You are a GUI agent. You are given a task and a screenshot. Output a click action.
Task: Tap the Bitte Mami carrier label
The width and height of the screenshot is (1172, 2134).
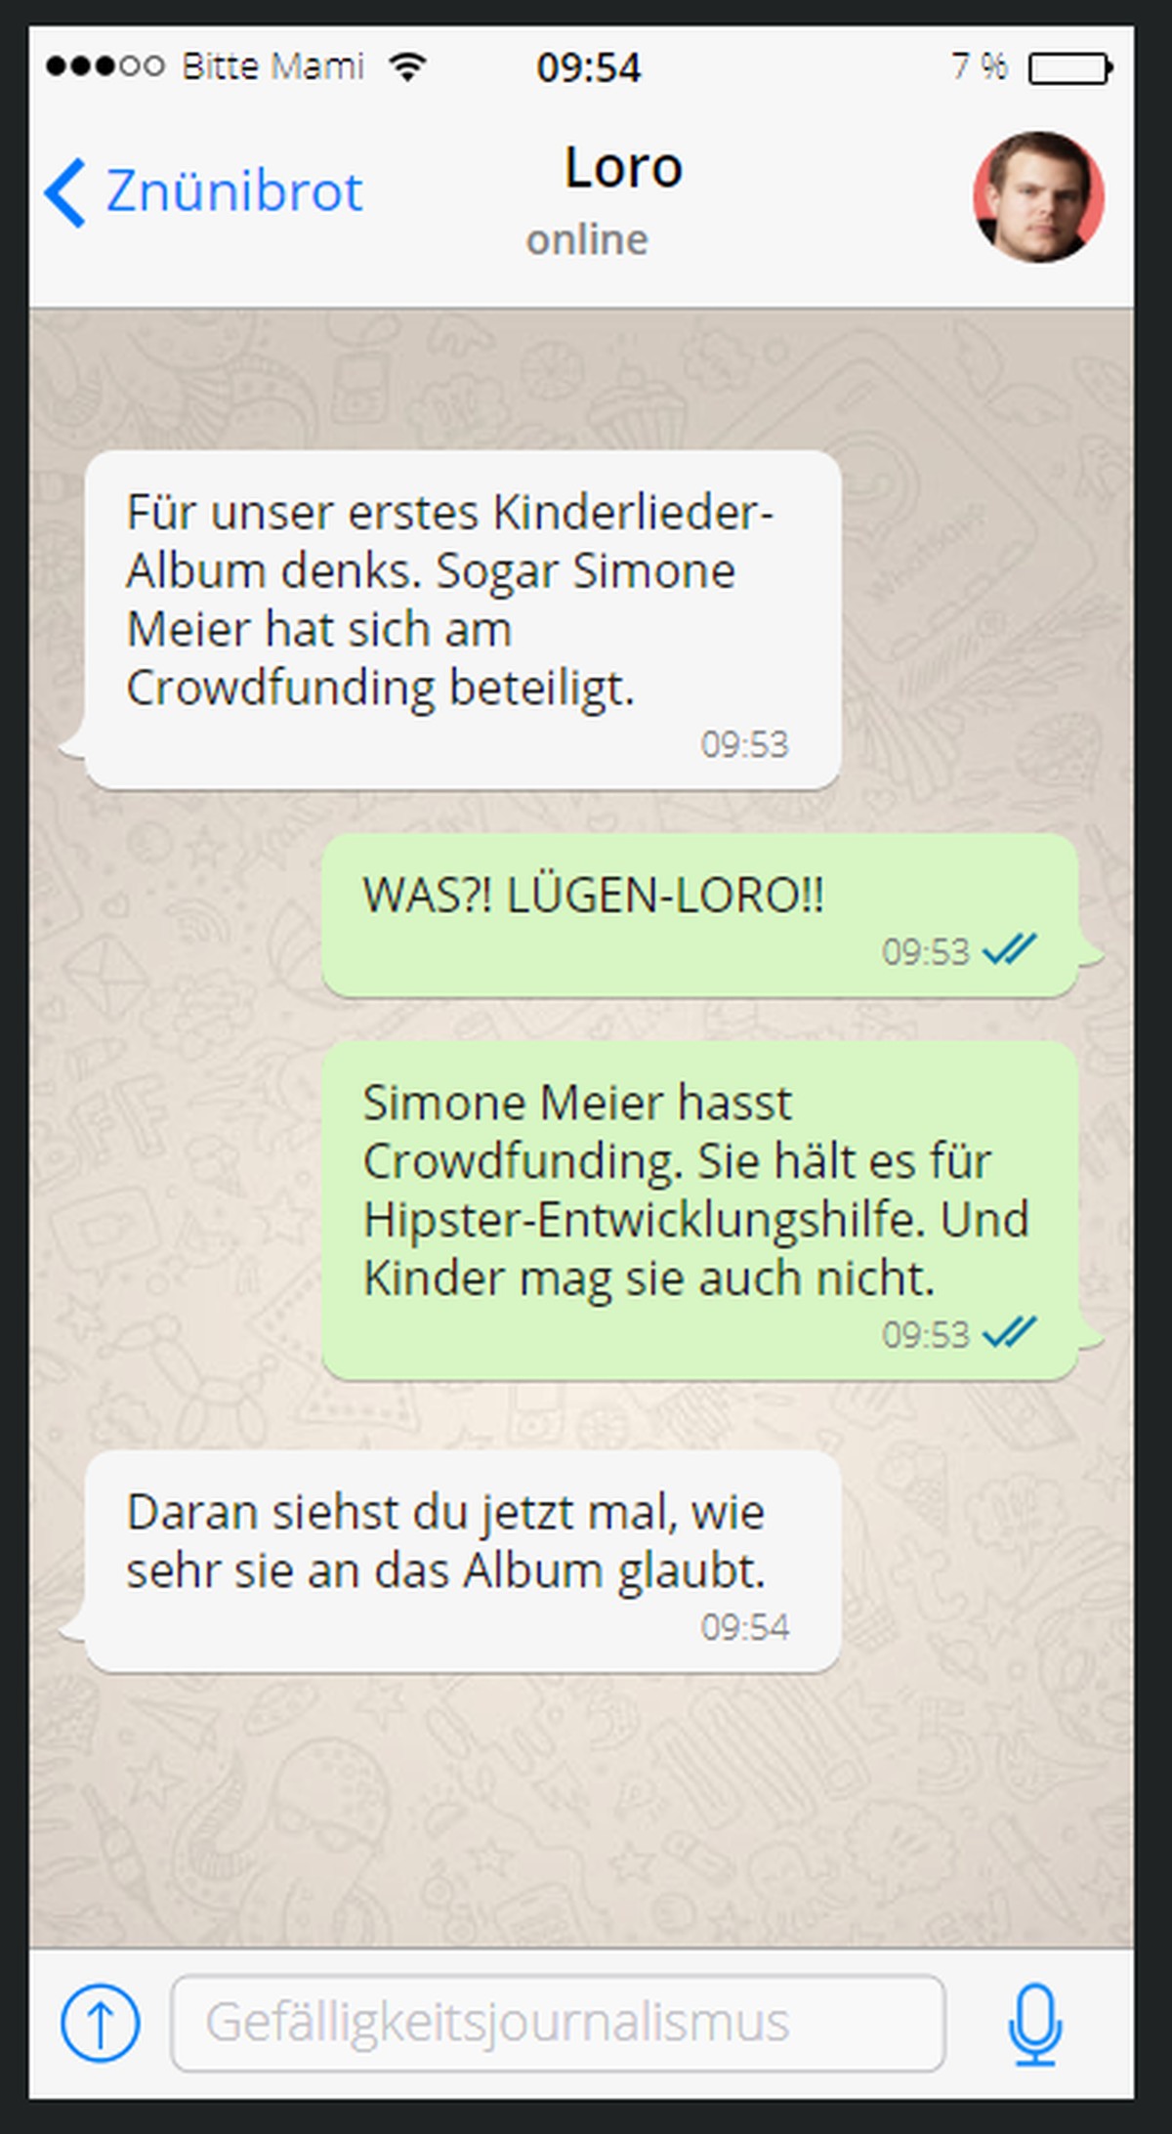pyautogui.click(x=272, y=66)
